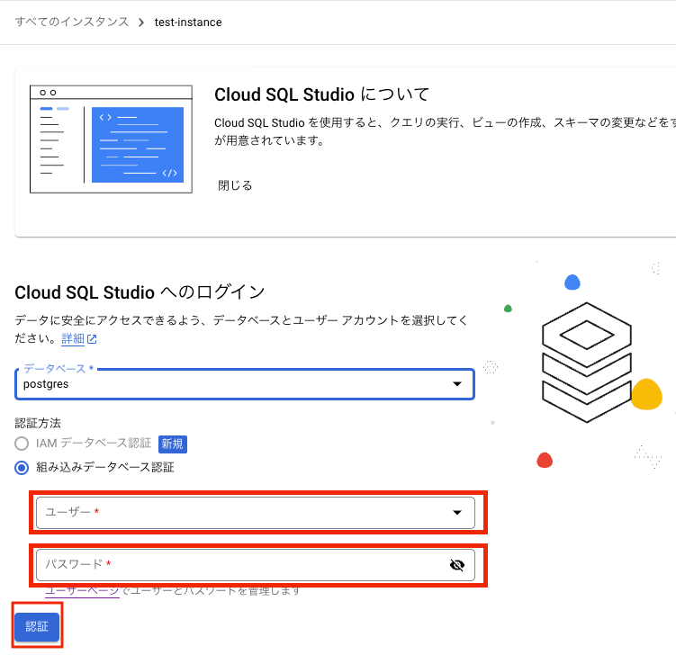Click the Cloud SQL Studio へのログイン heading
The height and width of the screenshot is (655, 676).
point(140,292)
